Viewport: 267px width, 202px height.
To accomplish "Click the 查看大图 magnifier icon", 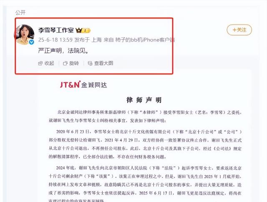I will (x=90, y=63).
